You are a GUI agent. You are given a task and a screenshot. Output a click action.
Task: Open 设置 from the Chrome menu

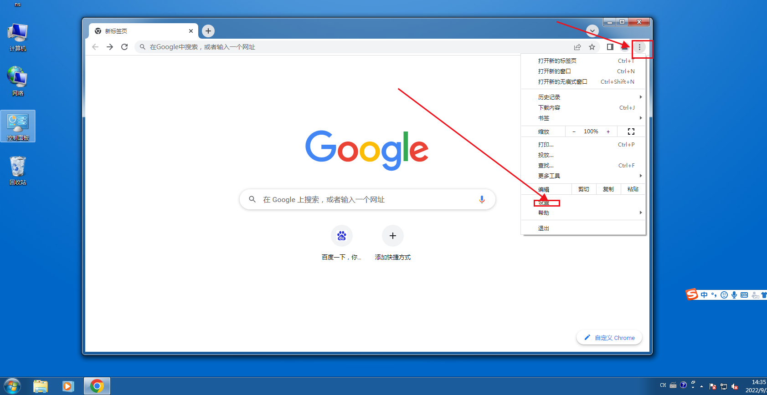(x=583, y=203)
